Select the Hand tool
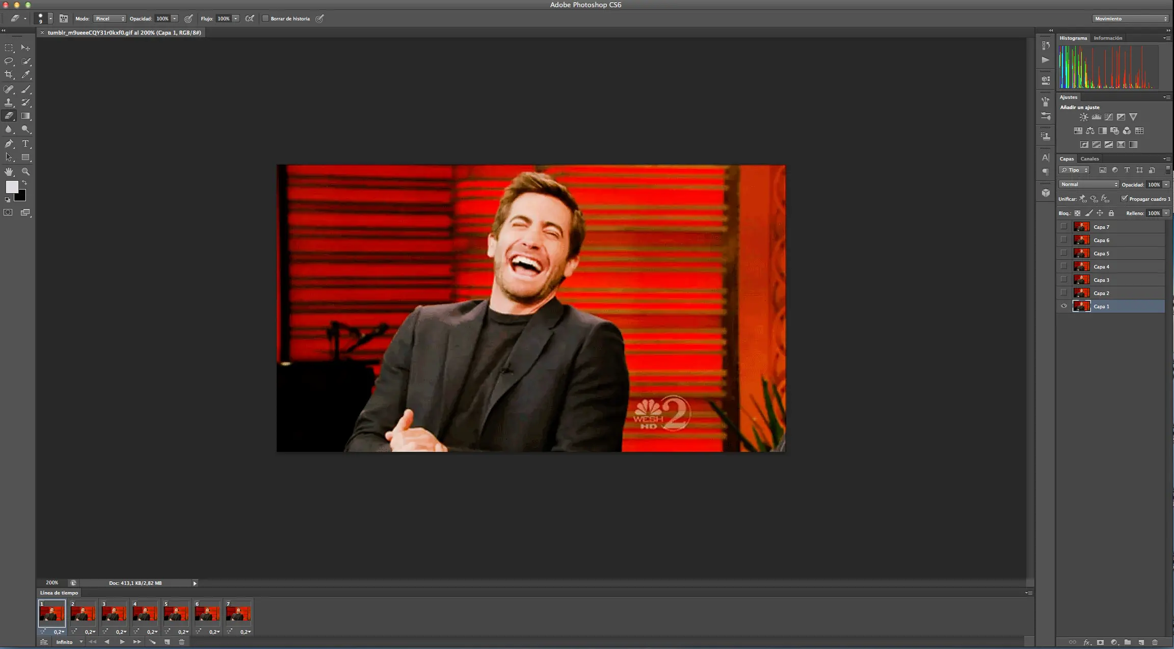 [9, 172]
